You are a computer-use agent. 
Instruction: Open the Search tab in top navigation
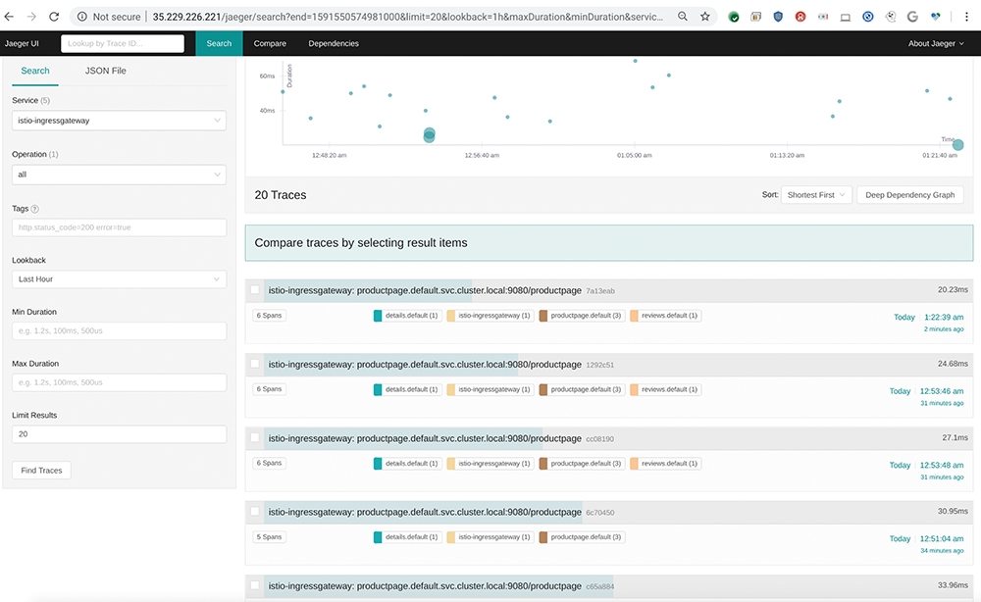(x=219, y=43)
